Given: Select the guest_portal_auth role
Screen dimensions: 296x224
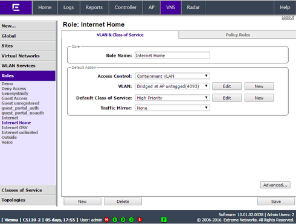Looking at the screenshot, I should (20, 108).
